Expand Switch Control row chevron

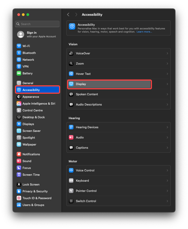point(167,201)
